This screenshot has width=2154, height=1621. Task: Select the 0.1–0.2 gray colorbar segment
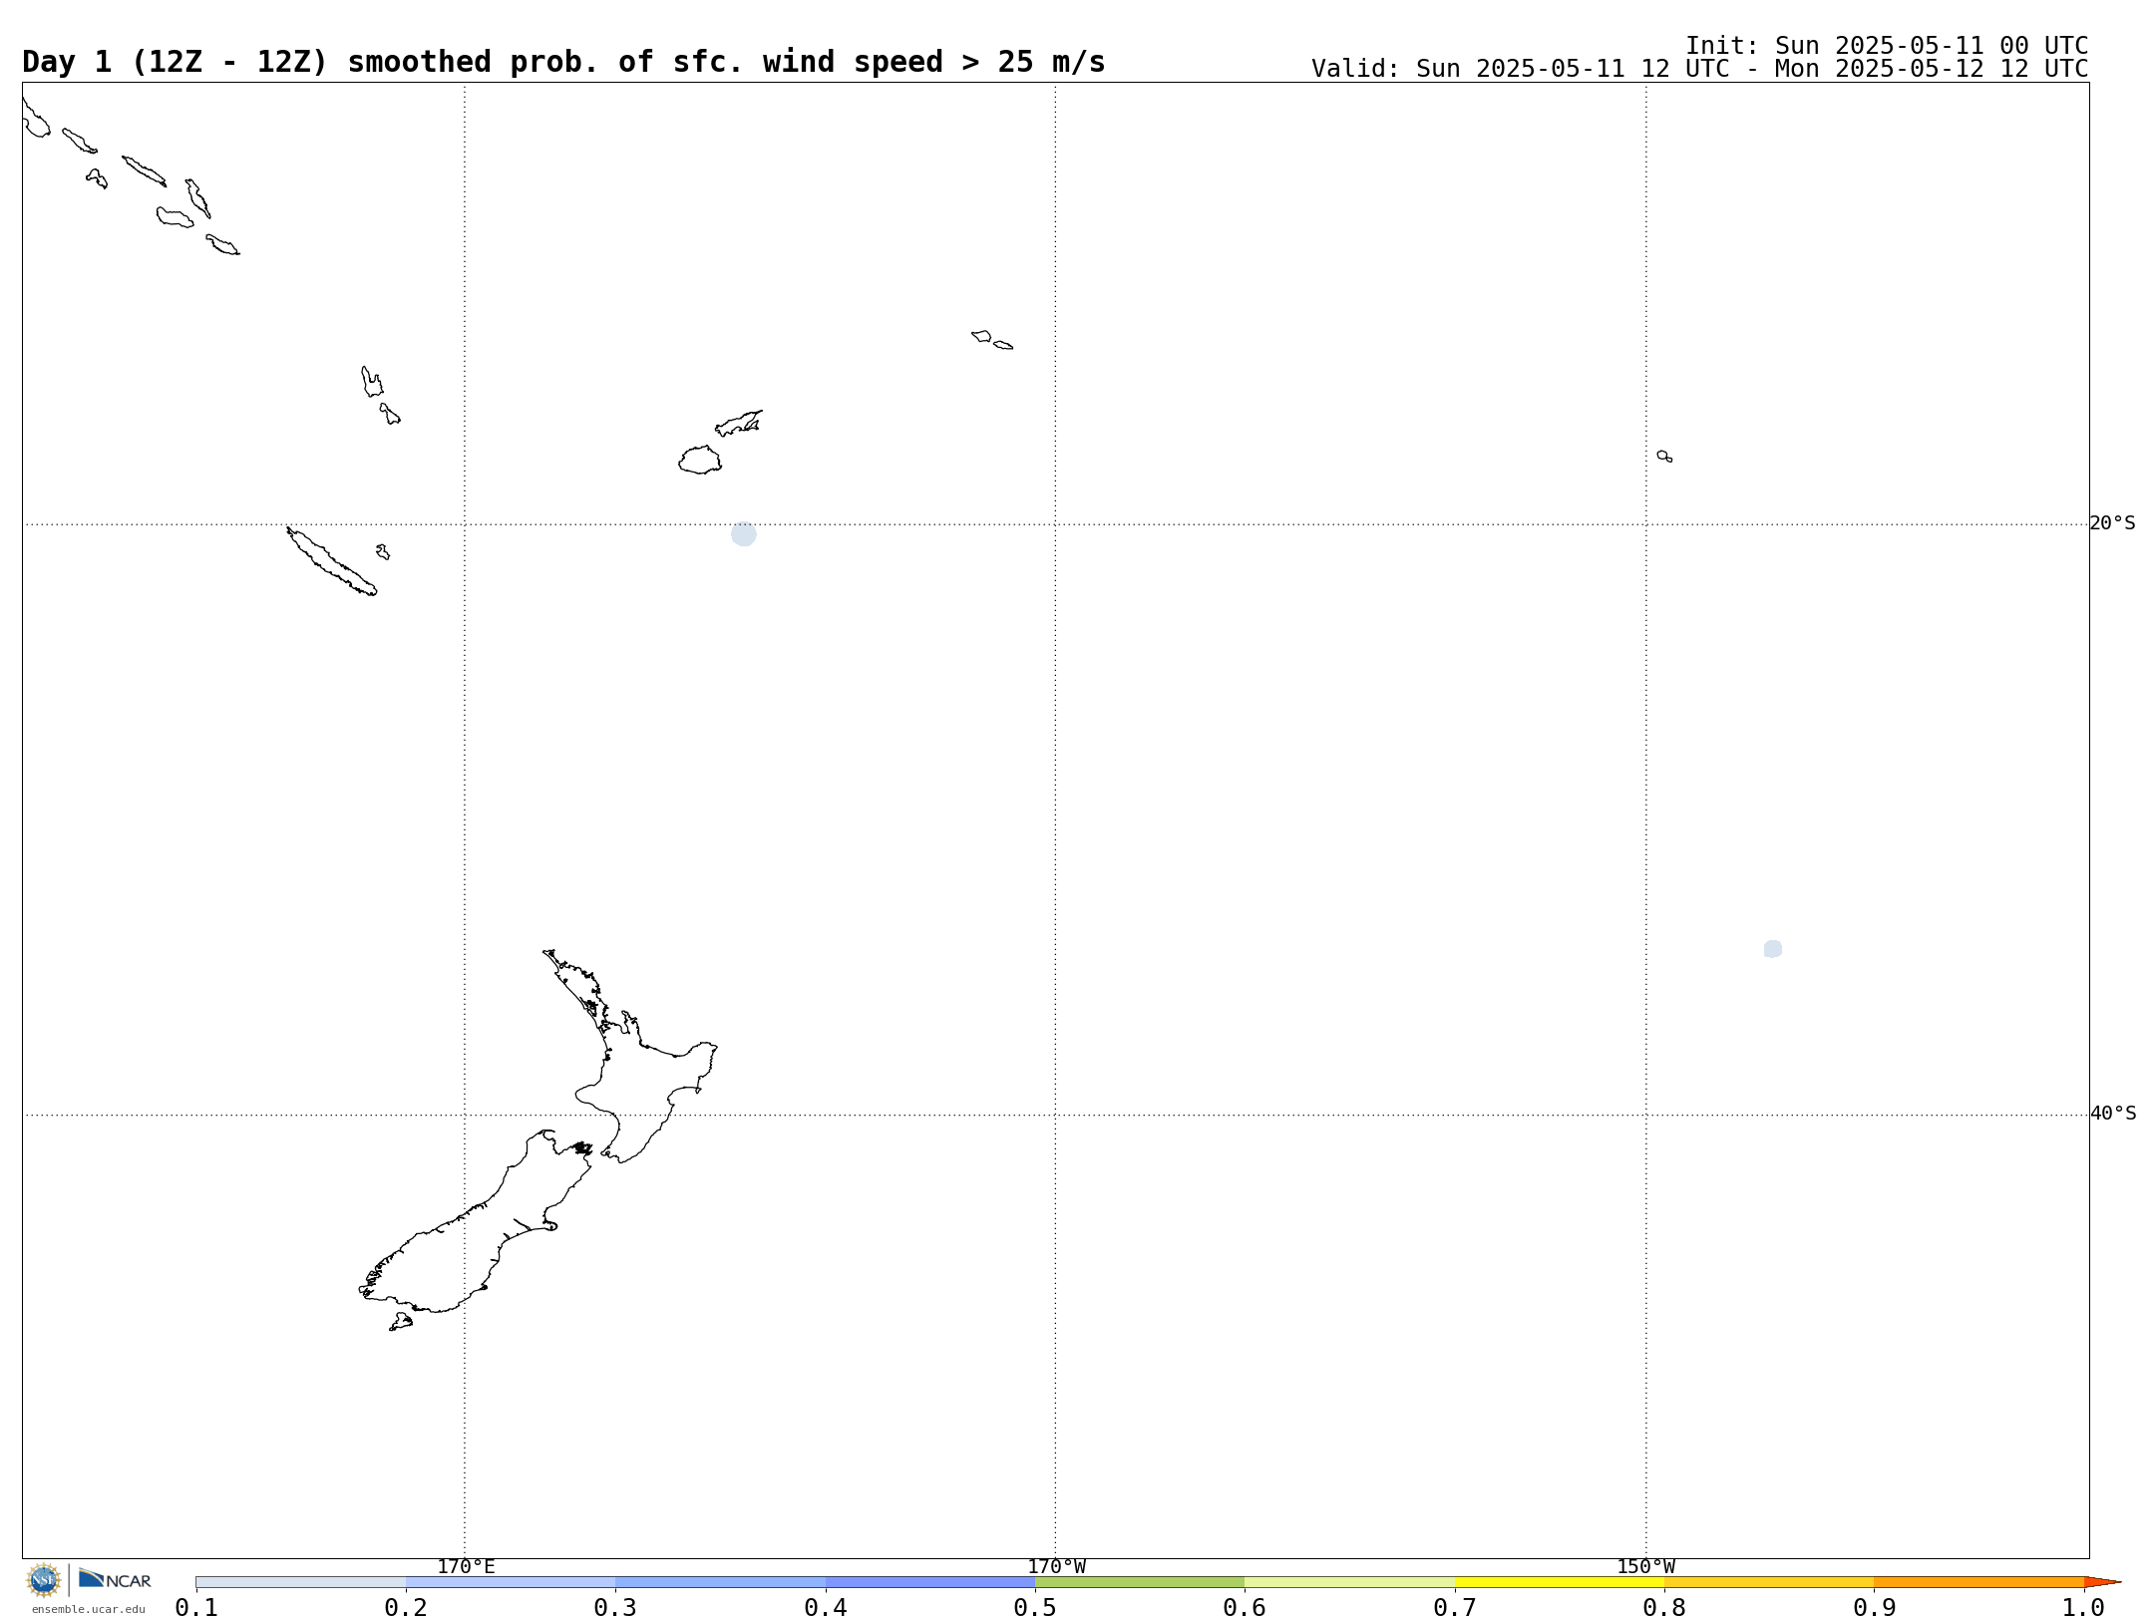click(x=301, y=1582)
